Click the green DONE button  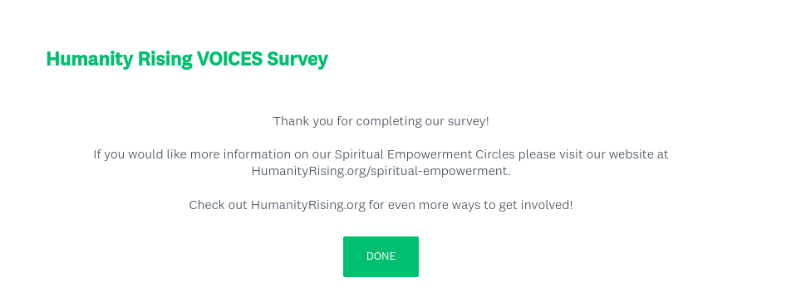381,256
